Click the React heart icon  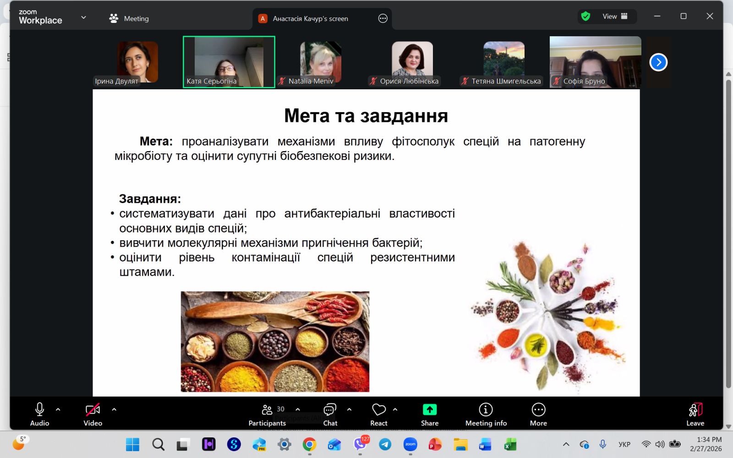coord(378,410)
